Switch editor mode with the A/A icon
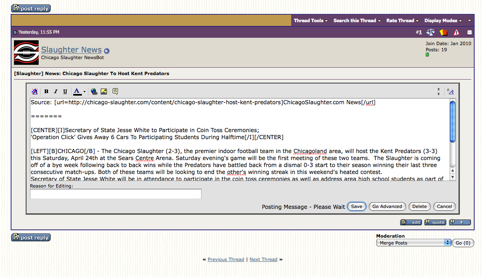482x277 pixels. pos(450,92)
